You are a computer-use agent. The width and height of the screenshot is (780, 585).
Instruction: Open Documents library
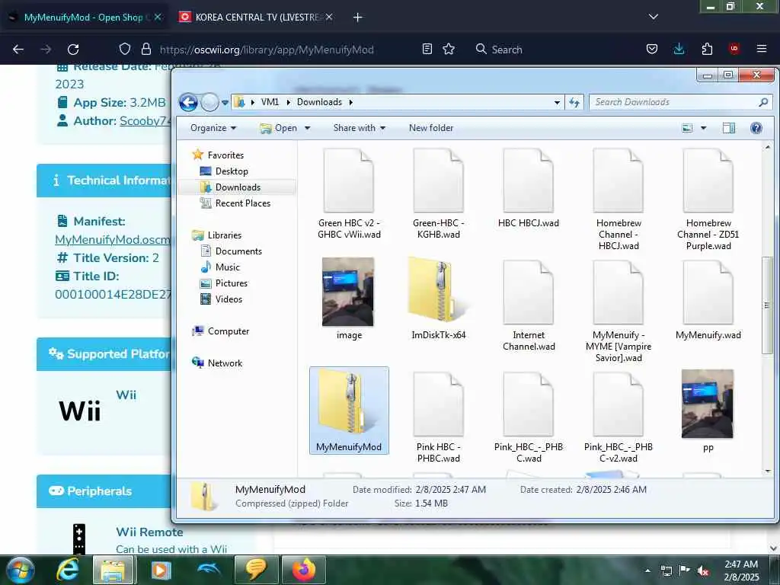[x=232, y=251]
